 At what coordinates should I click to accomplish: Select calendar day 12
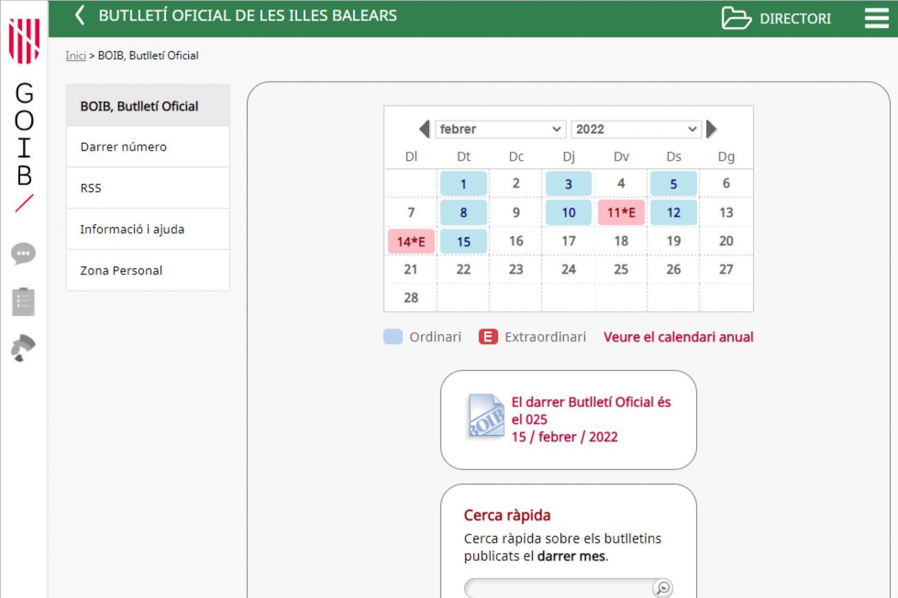673,213
